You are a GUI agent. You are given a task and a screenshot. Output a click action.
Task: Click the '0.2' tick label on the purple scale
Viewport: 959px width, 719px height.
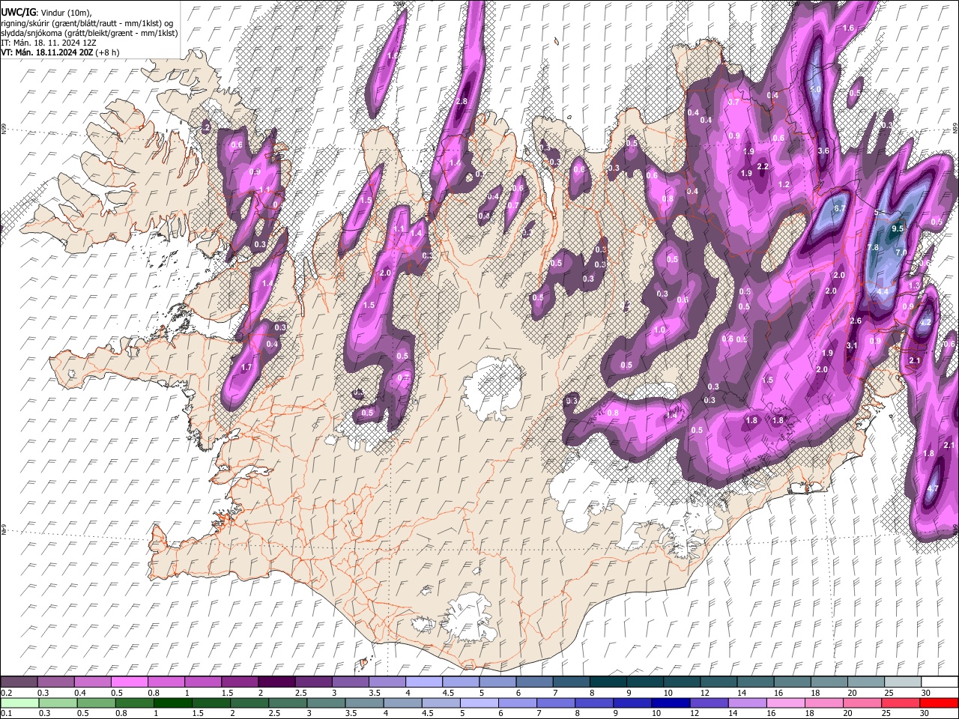coord(7,693)
